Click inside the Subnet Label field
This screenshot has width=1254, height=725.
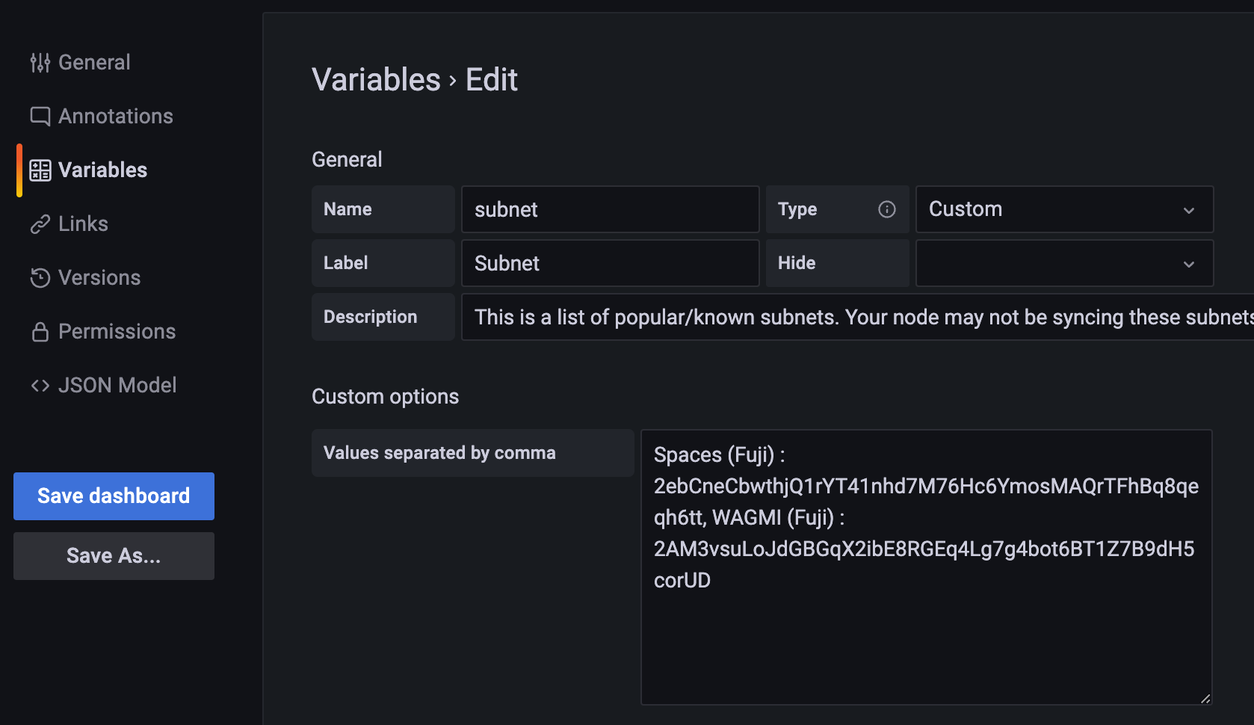(x=610, y=263)
